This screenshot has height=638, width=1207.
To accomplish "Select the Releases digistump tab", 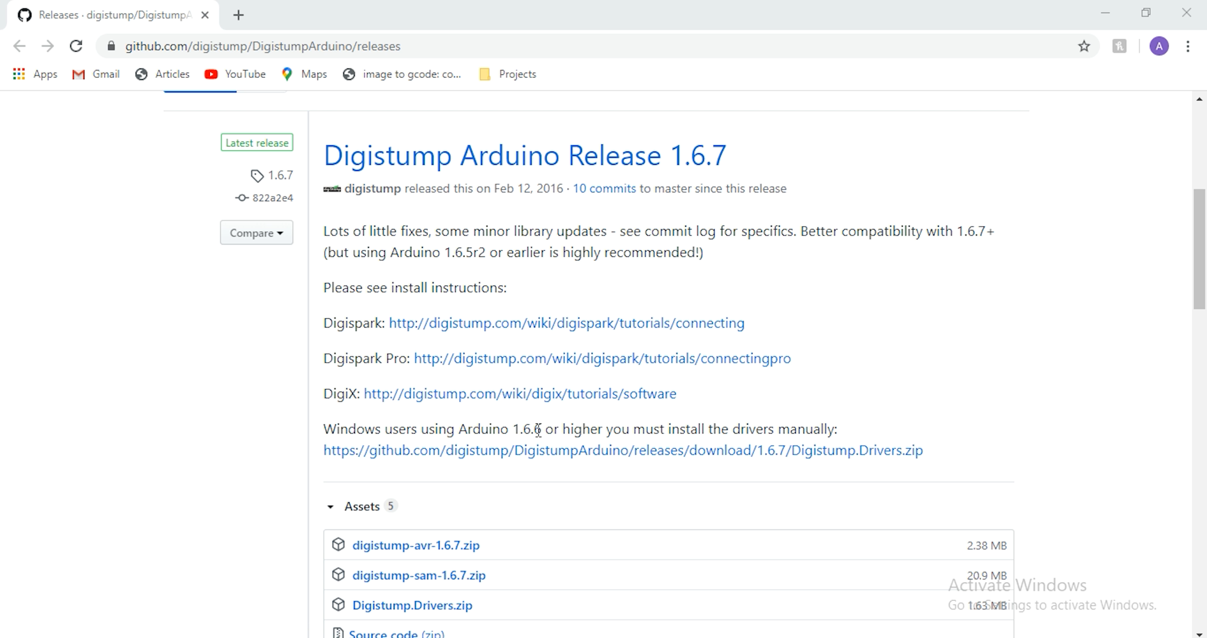I will coord(113,15).
